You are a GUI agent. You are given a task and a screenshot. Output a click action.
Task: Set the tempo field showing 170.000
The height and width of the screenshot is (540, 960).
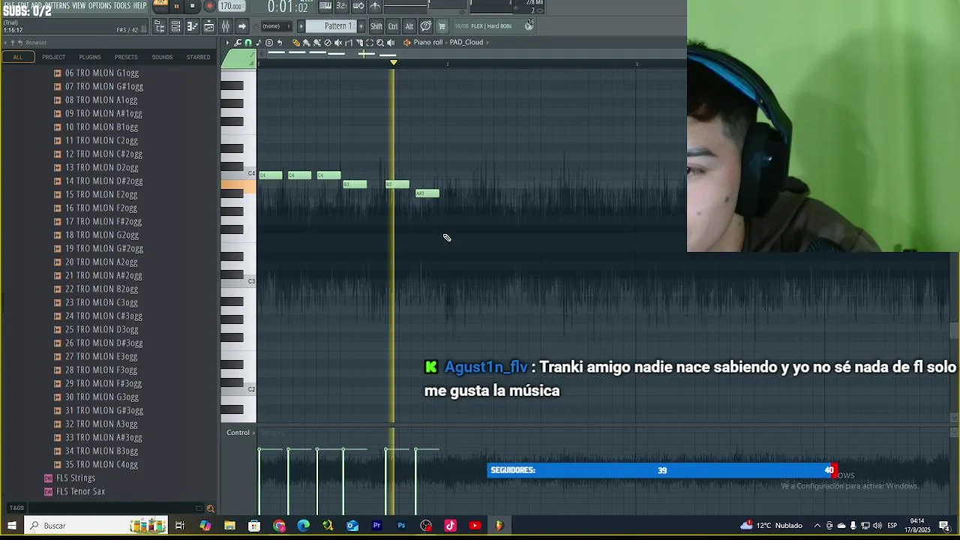pos(231,6)
